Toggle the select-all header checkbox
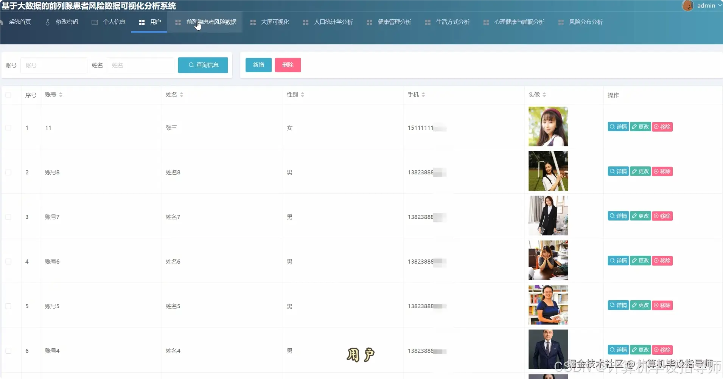This screenshot has height=379, width=723. point(8,95)
